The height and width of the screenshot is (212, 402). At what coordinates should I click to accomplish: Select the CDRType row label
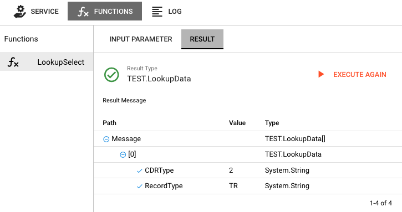pyautogui.click(x=159, y=170)
